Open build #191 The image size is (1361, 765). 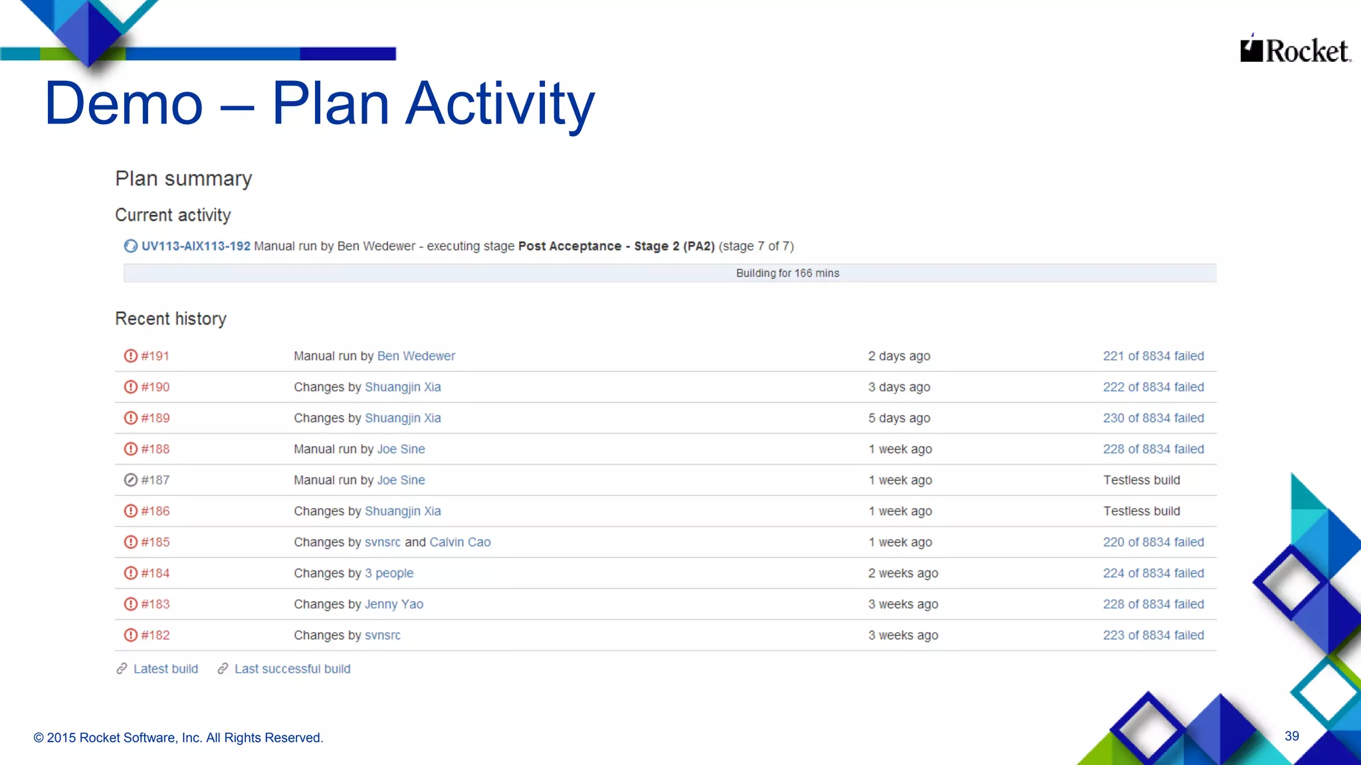point(156,356)
